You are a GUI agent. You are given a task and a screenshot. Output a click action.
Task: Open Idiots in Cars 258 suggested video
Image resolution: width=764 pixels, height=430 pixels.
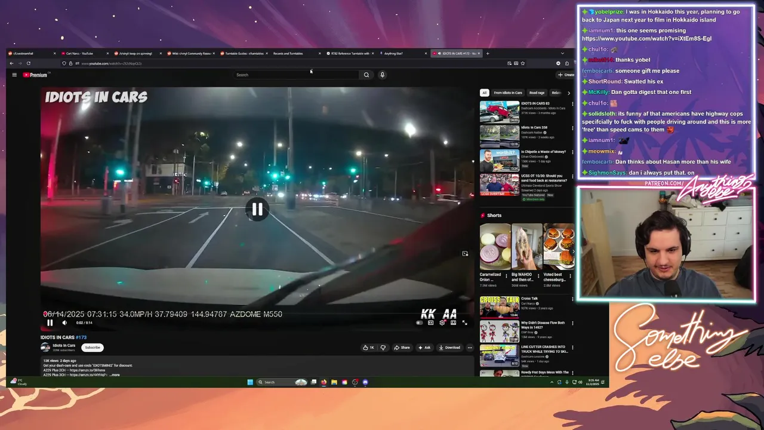coord(500,136)
